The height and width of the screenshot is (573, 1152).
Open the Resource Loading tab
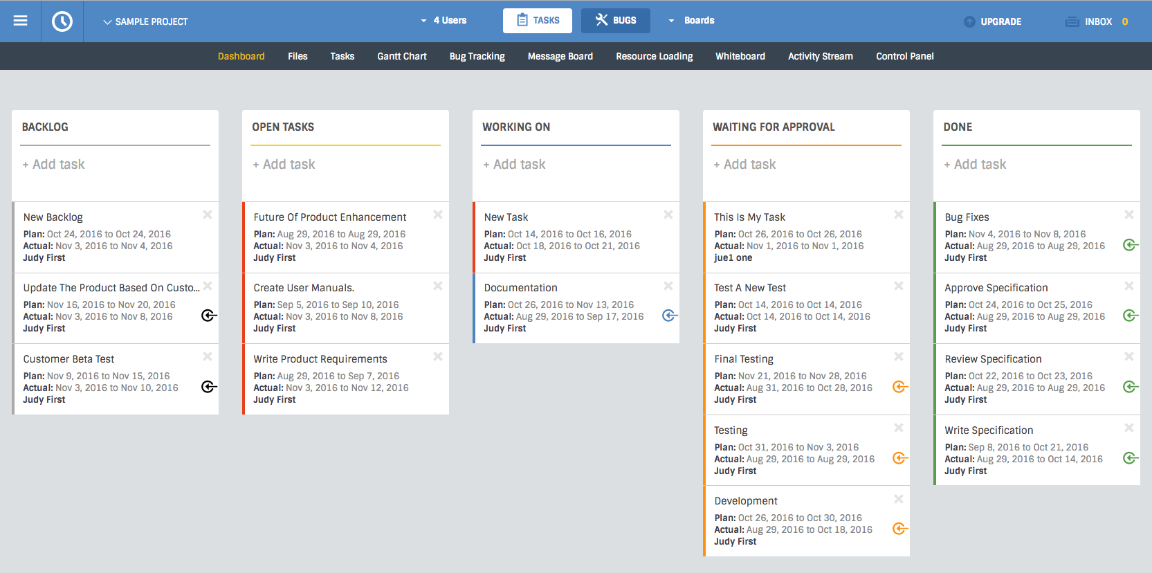pyautogui.click(x=655, y=57)
